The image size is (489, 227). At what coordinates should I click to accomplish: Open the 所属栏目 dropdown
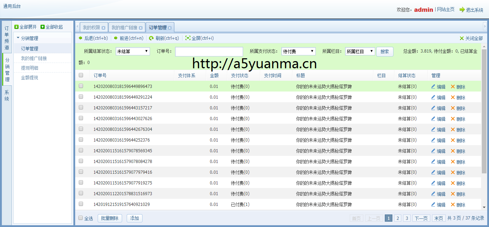tap(360, 51)
